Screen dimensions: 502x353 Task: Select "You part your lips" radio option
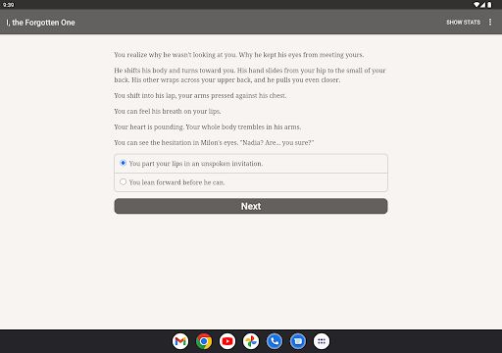tap(251, 164)
